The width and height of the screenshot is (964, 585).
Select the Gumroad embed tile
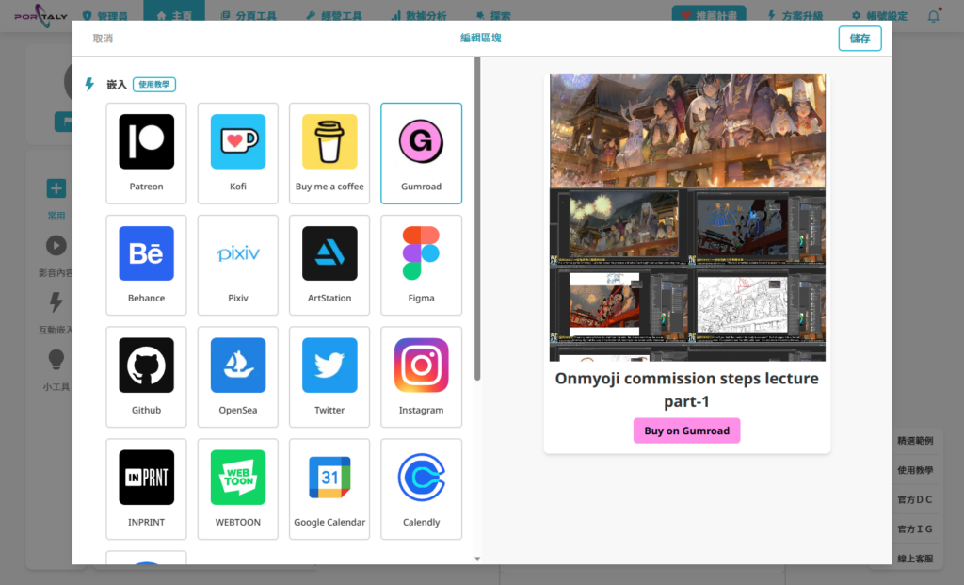click(x=421, y=154)
